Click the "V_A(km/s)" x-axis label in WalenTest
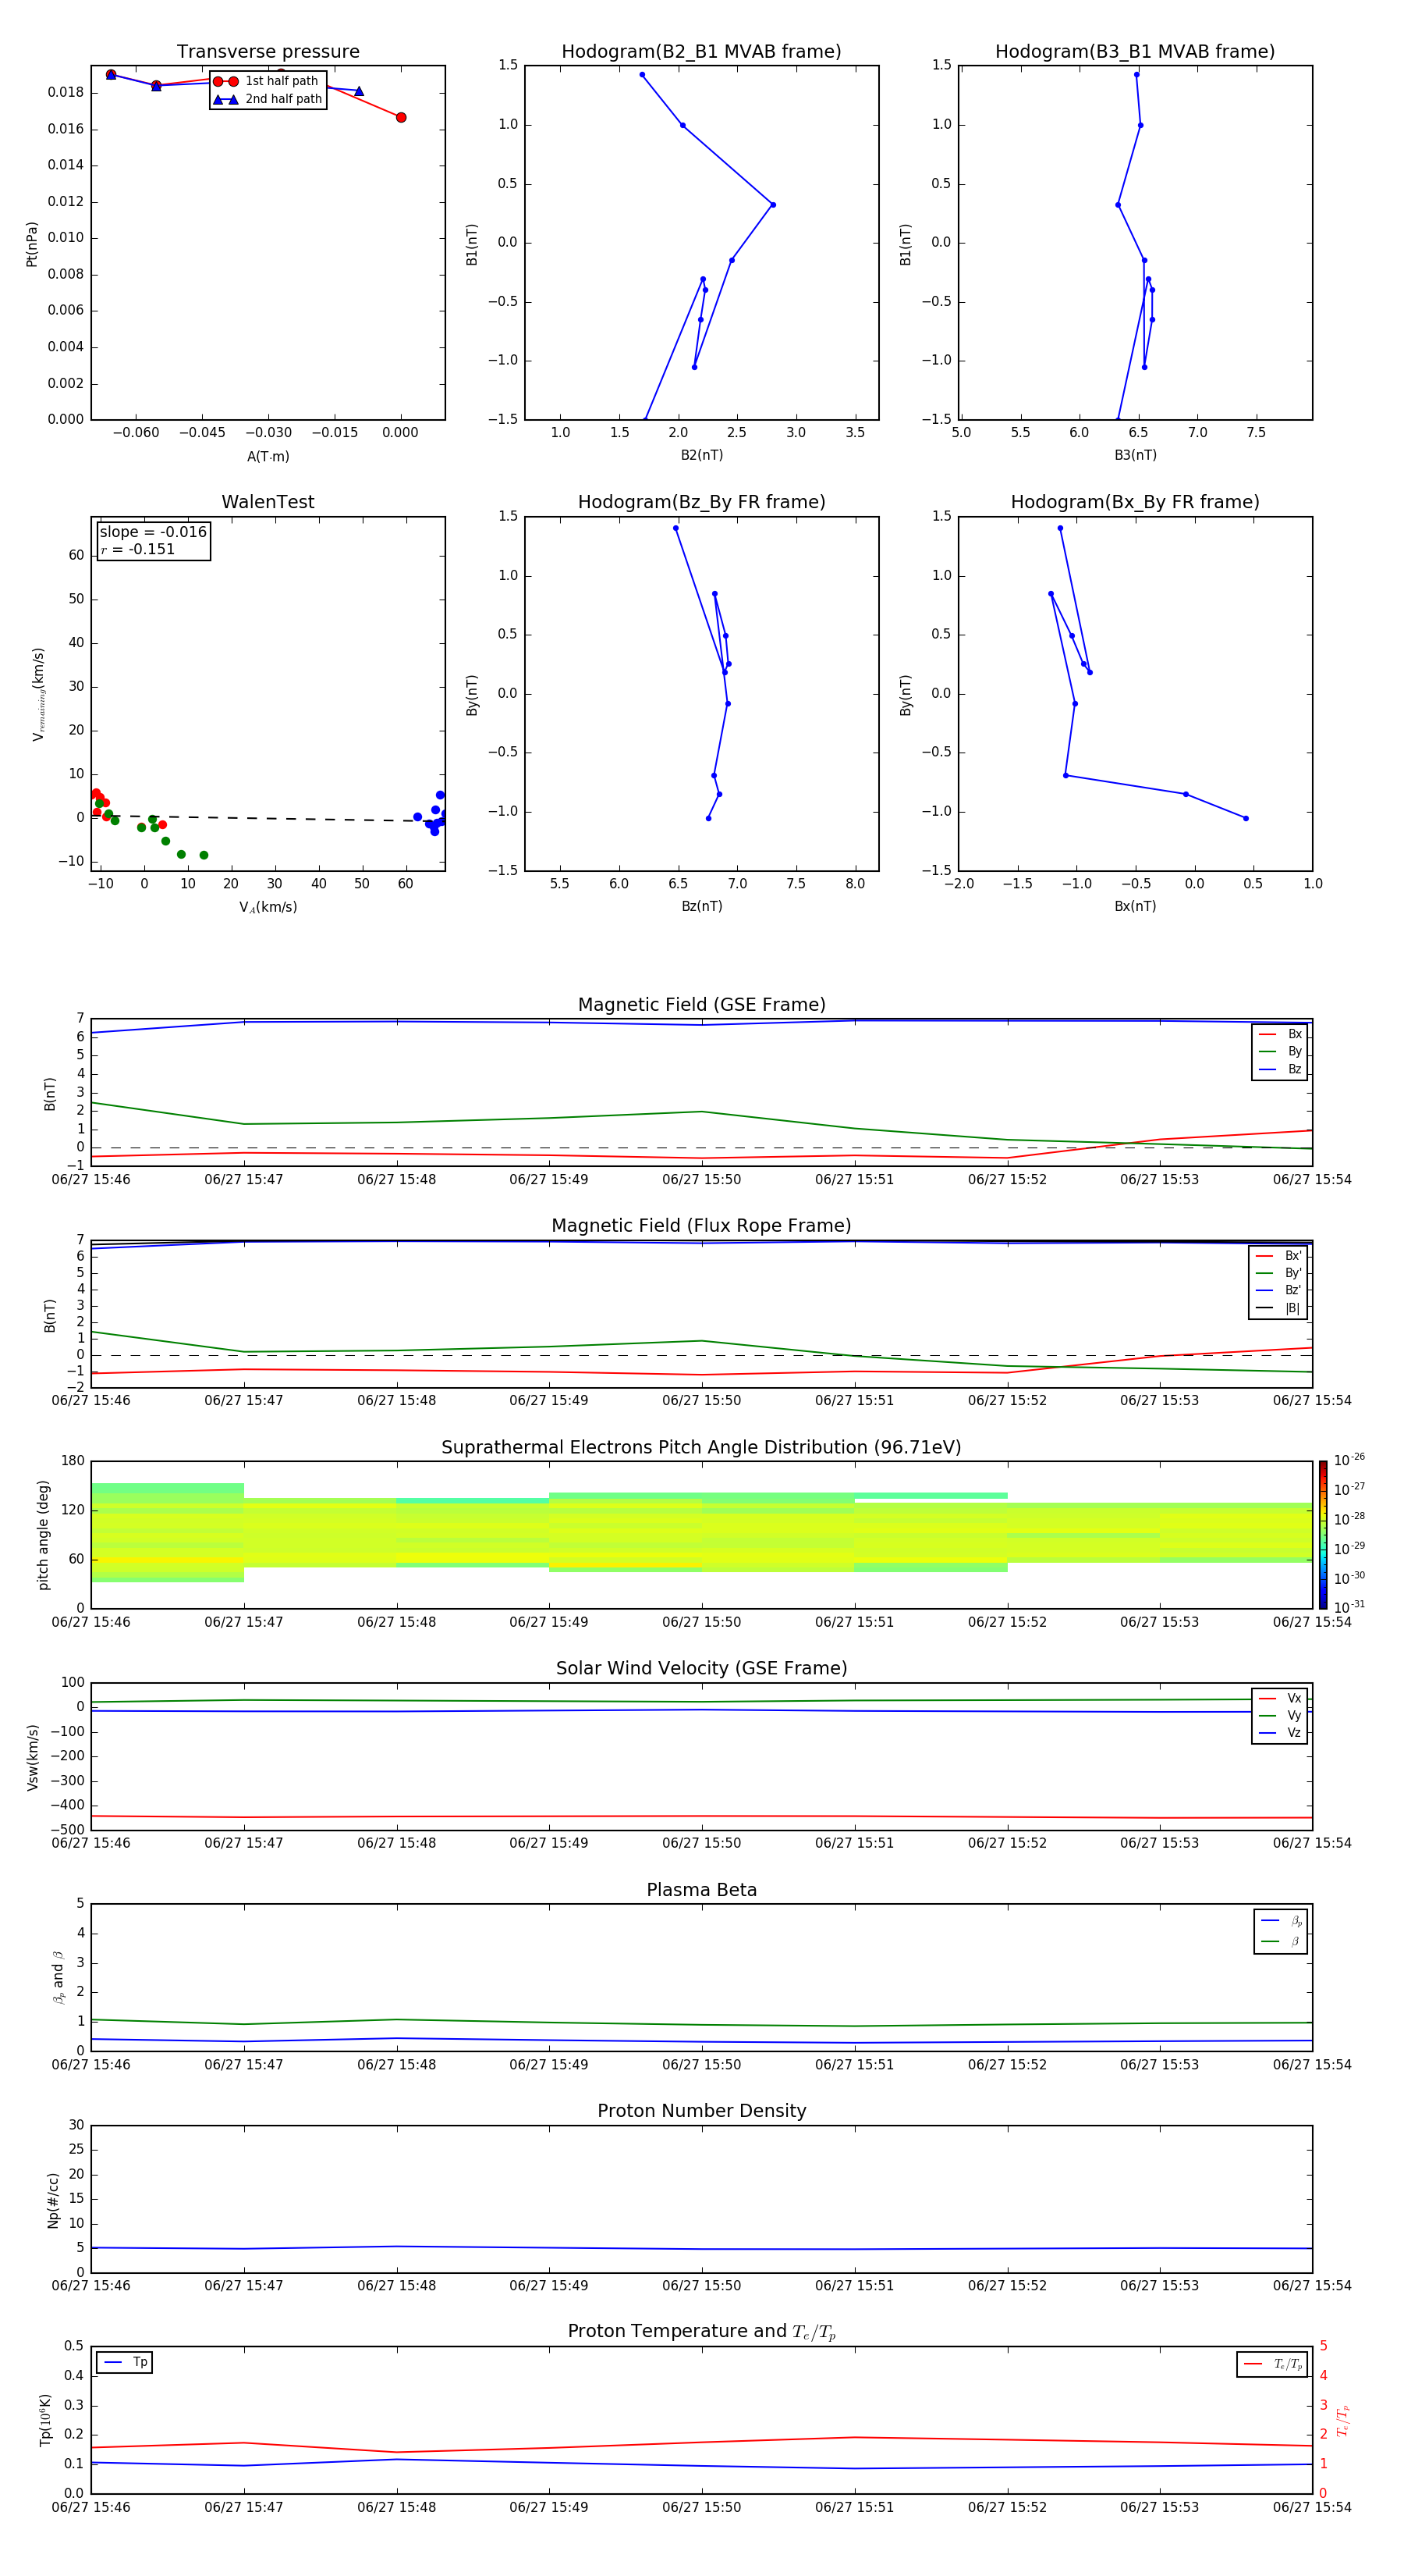The height and width of the screenshot is (2576, 1404). (268, 907)
